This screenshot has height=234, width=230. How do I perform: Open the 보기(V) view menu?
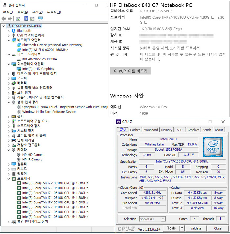[37, 12]
